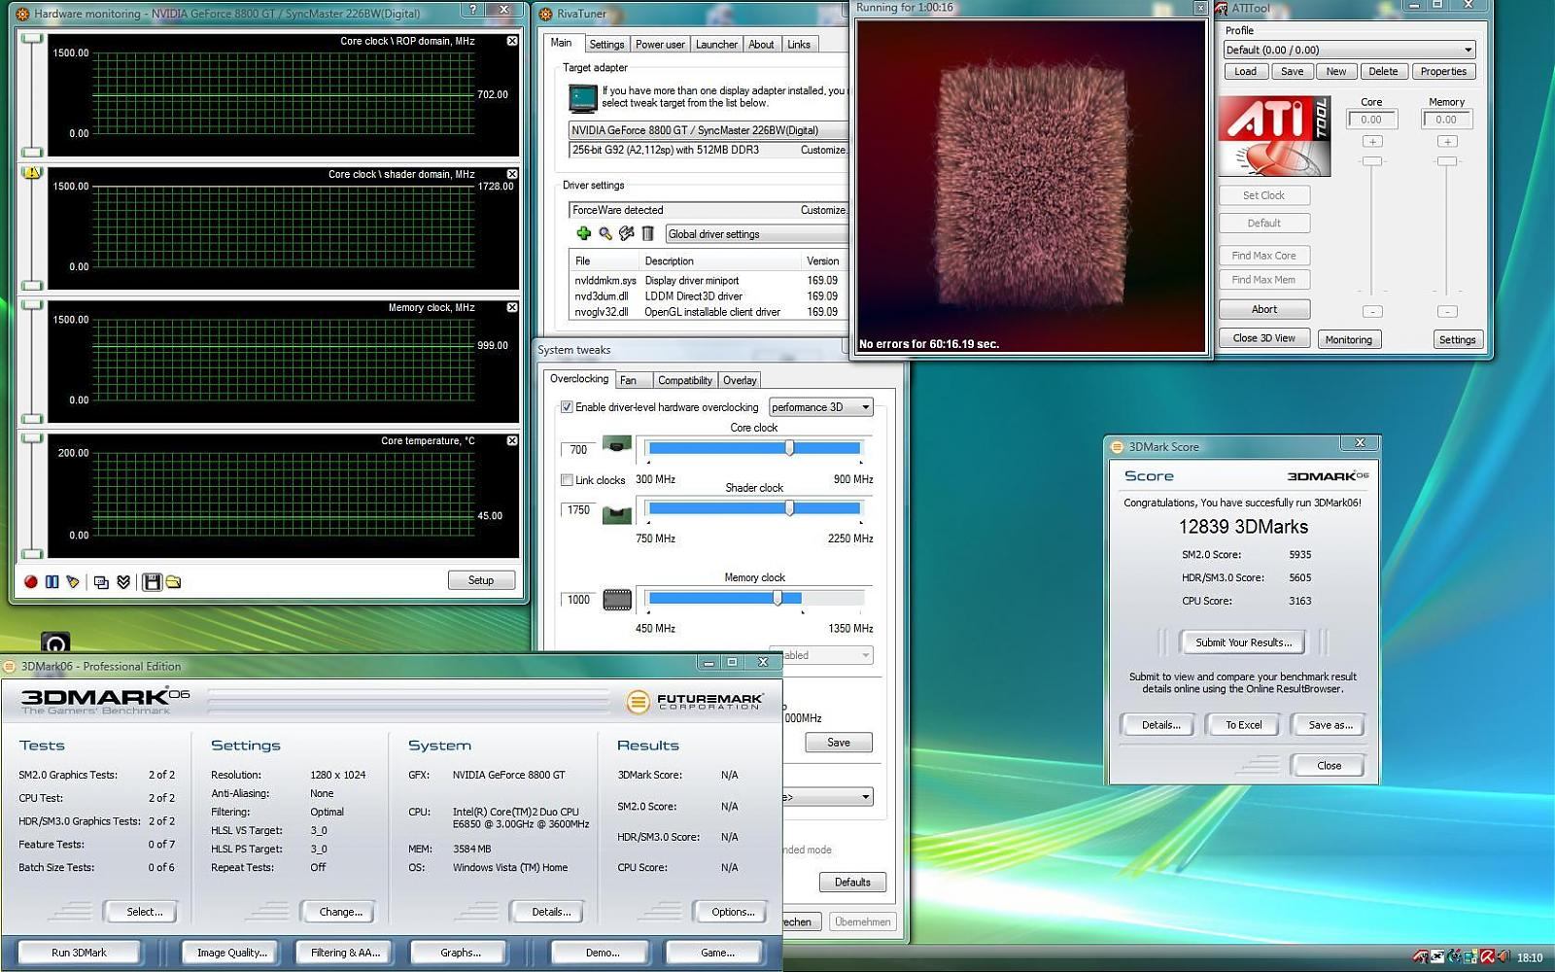Click the Futuremark logo in 3DMark06
Screen dimensions: 1555x972
pos(696,701)
